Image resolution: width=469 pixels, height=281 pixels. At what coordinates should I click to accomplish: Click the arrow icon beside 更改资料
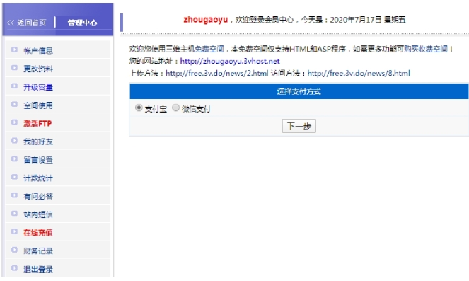pos(14,68)
